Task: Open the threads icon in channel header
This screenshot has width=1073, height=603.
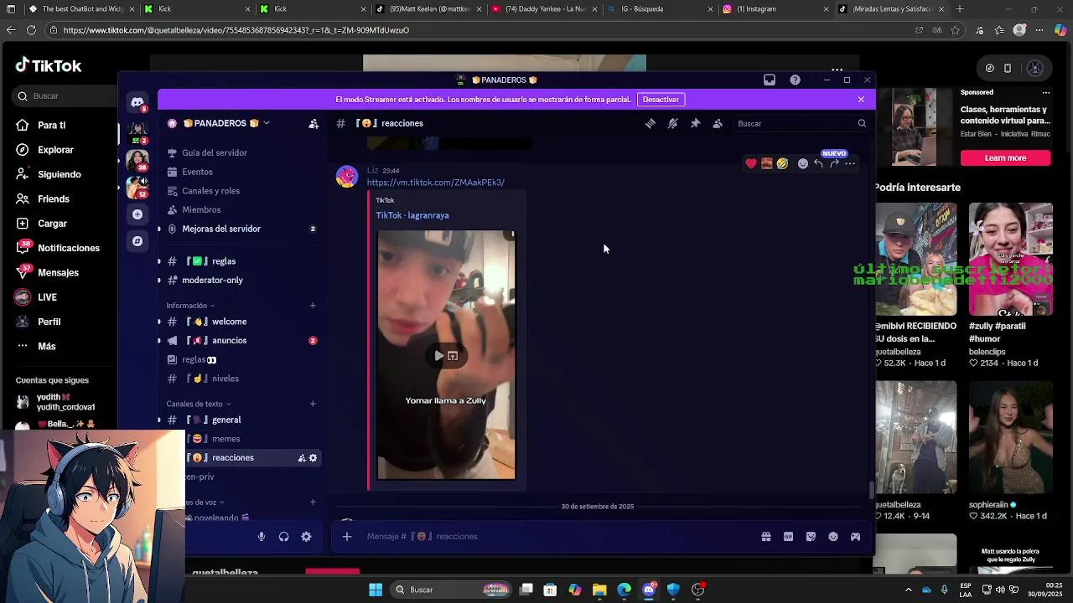Action: coord(650,123)
